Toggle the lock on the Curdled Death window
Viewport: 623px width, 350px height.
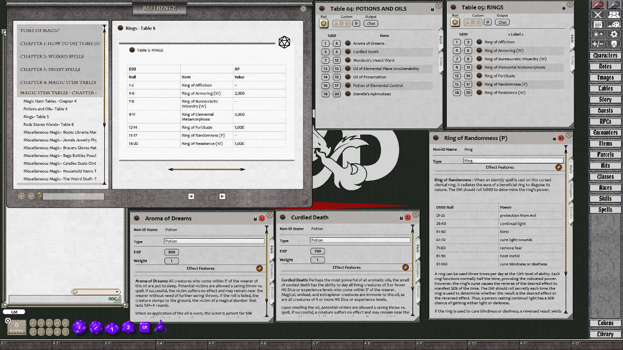click(x=401, y=217)
